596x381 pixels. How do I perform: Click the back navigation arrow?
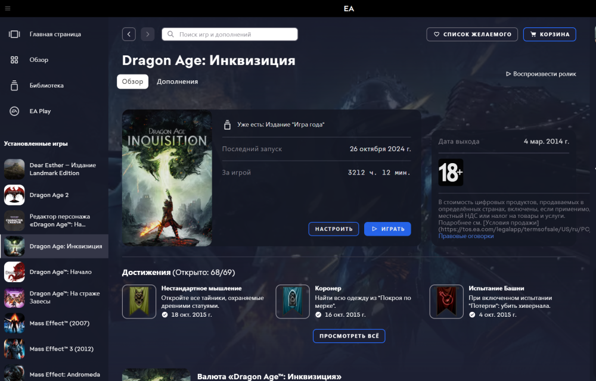click(129, 35)
